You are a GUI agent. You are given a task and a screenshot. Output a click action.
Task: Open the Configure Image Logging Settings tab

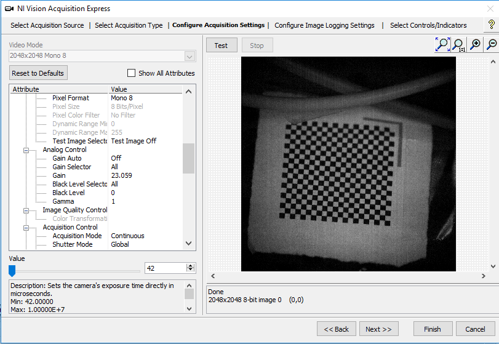(x=324, y=25)
